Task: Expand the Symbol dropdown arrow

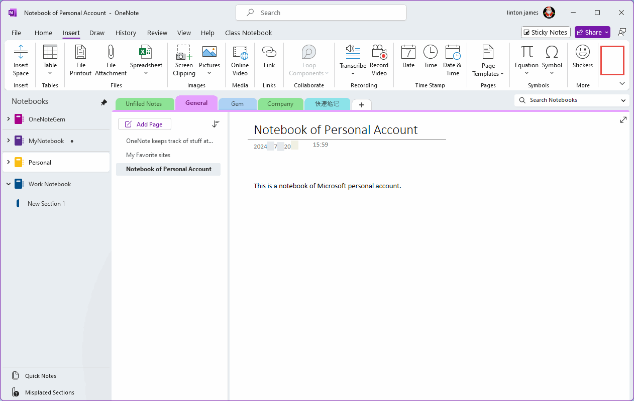Action: (x=552, y=73)
